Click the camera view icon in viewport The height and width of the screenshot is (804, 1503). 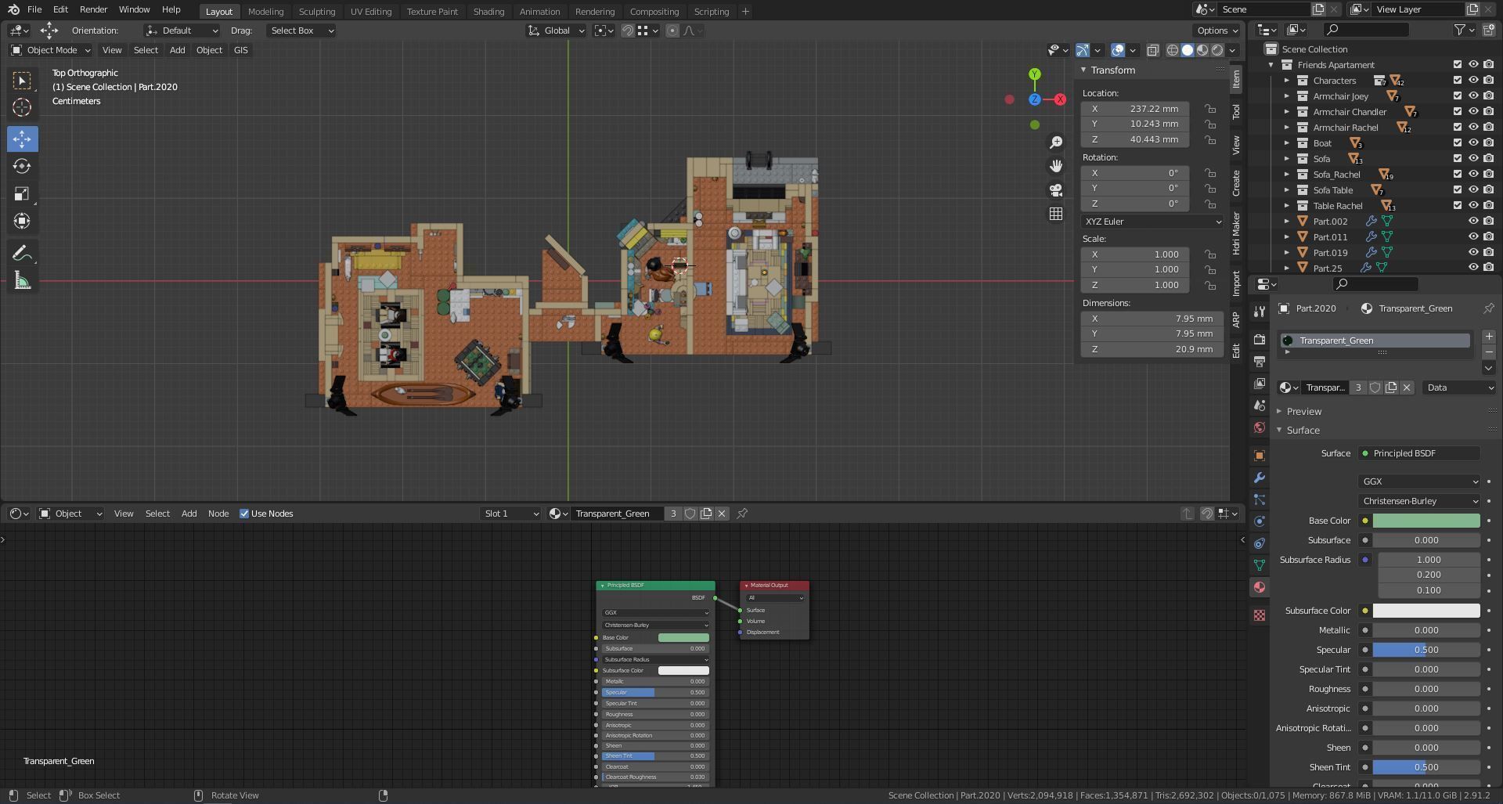coord(1056,190)
